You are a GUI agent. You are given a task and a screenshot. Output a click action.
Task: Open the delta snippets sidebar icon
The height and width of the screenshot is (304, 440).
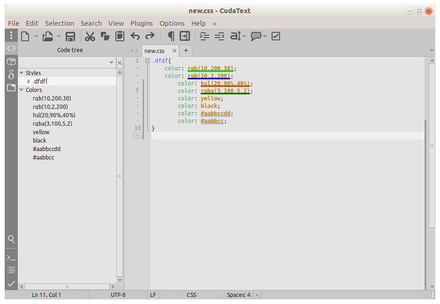pyautogui.click(x=11, y=75)
